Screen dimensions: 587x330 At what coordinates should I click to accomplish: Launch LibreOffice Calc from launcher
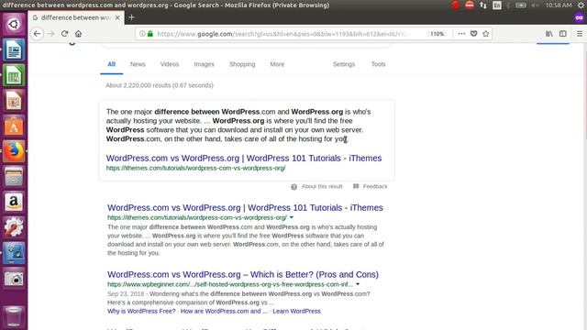(x=14, y=75)
